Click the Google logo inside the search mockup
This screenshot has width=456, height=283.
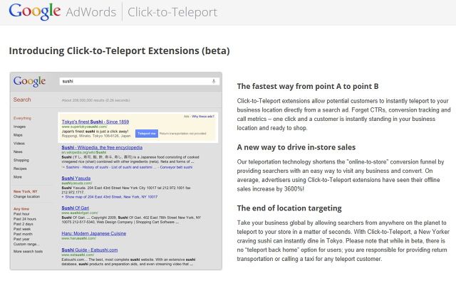pyautogui.click(x=29, y=81)
